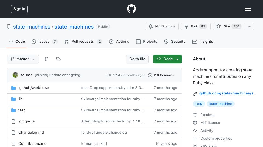Click '10 years ago' in the Contributors.md row
The width and height of the screenshot is (263, 147).
pyautogui.click(x=166, y=144)
